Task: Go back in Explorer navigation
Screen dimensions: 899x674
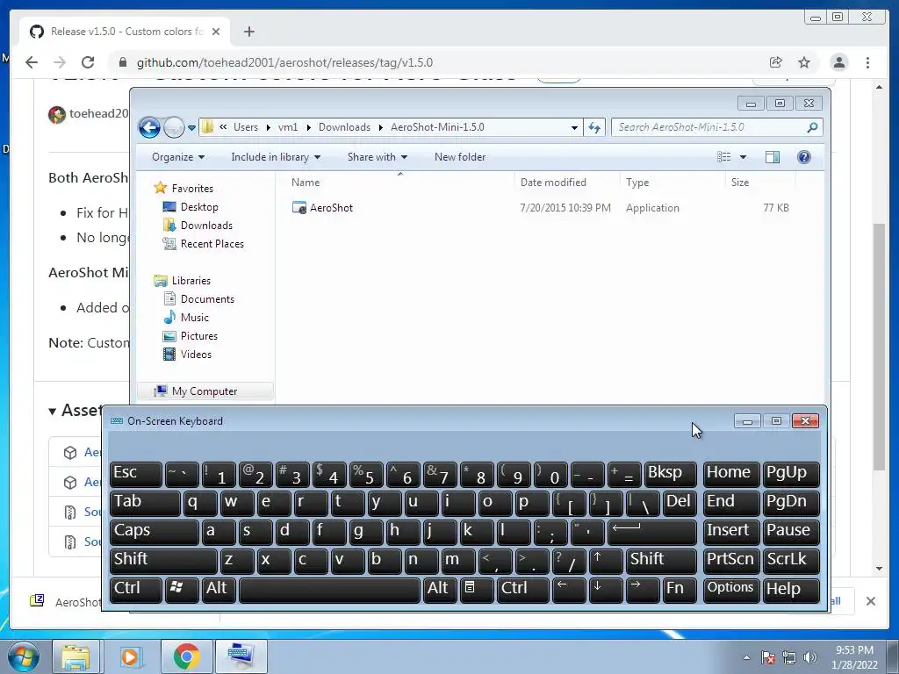Action: tap(149, 127)
